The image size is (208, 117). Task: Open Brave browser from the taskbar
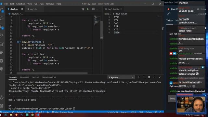click(x=17, y=115)
